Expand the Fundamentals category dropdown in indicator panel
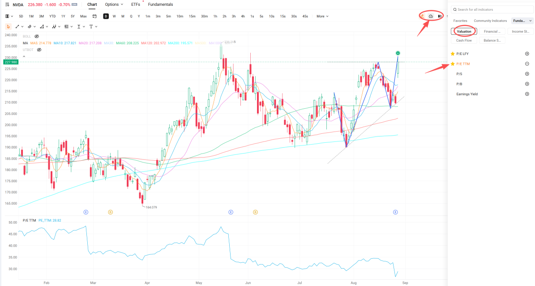 coord(522,21)
